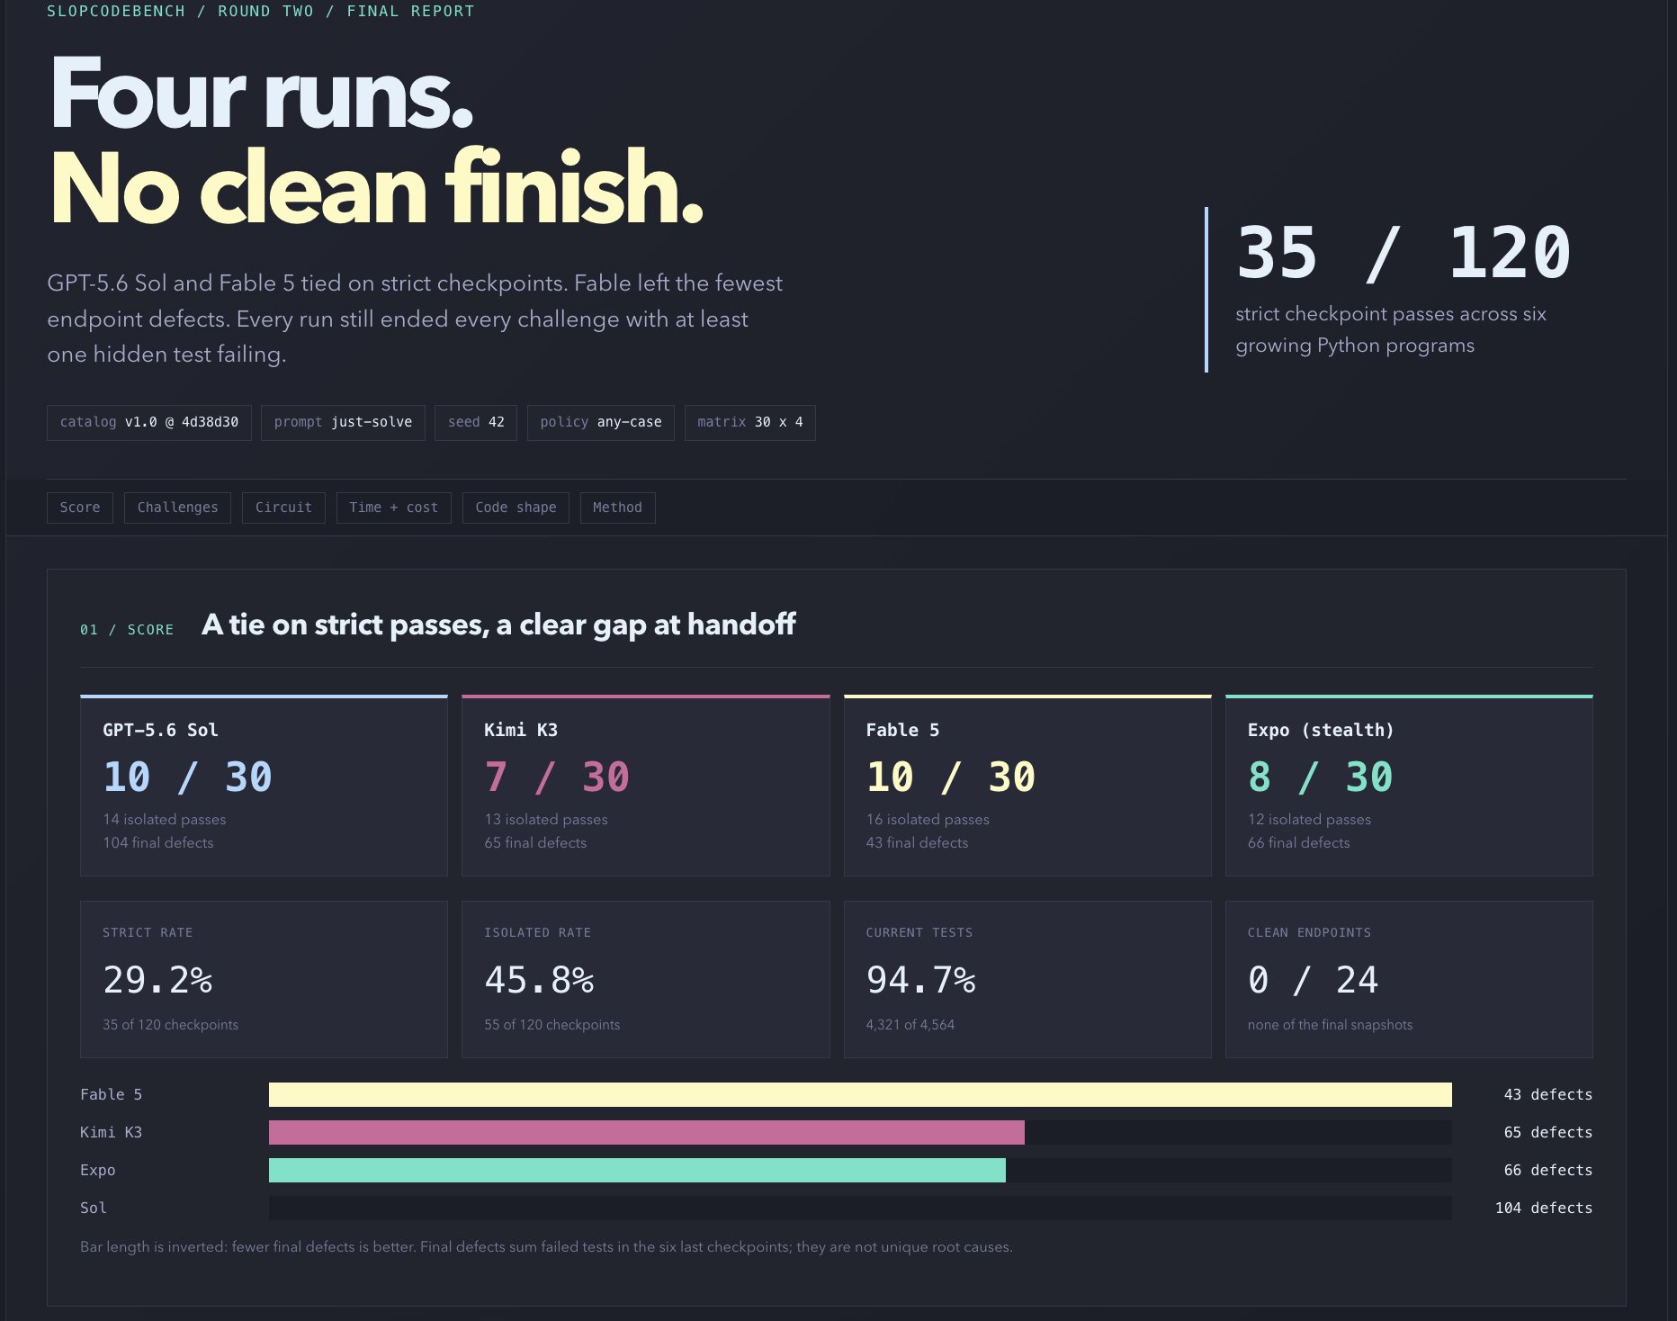Image resolution: width=1677 pixels, height=1321 pixels.
Task: Click the "Bar length is inverted" footnote
Action: [546, 1247]
